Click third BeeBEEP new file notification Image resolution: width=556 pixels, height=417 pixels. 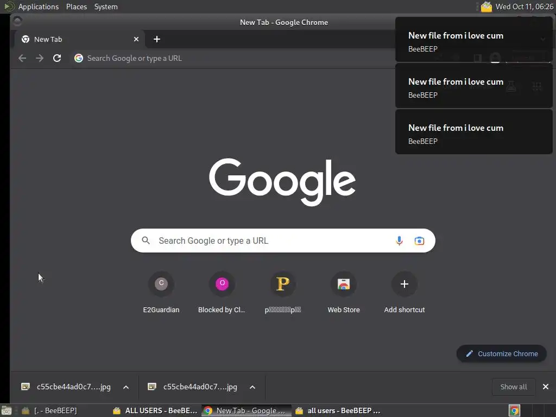473,132
